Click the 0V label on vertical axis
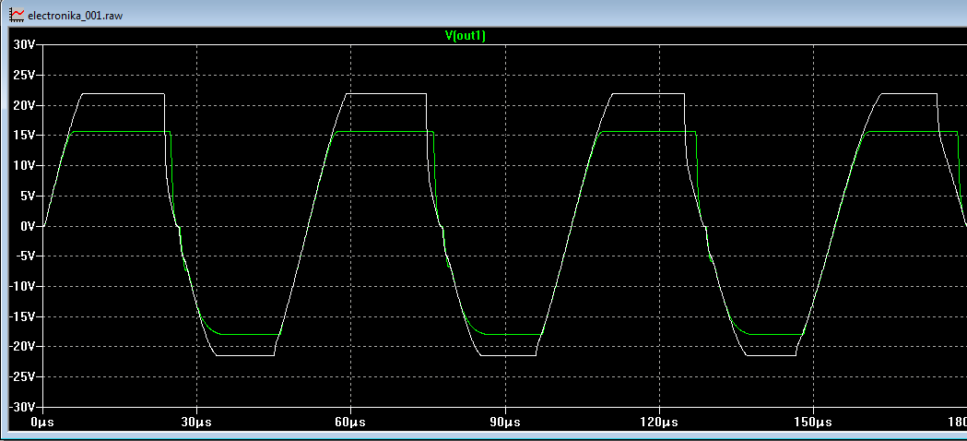This screenshot has height=441, width=967. [x=29, y=226]
